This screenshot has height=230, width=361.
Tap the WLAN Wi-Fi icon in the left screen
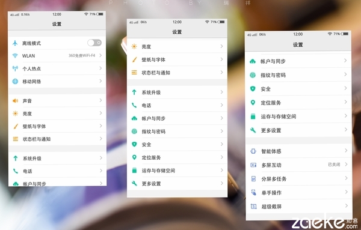tap(15, 56)
